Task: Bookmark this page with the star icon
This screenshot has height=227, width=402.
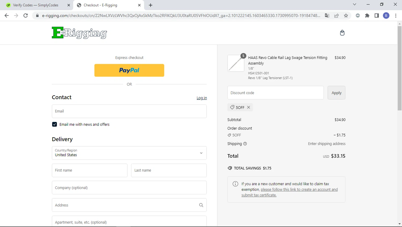Action: 346,16
